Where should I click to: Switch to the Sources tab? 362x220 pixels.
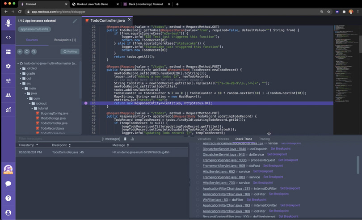tap(32, 40)
